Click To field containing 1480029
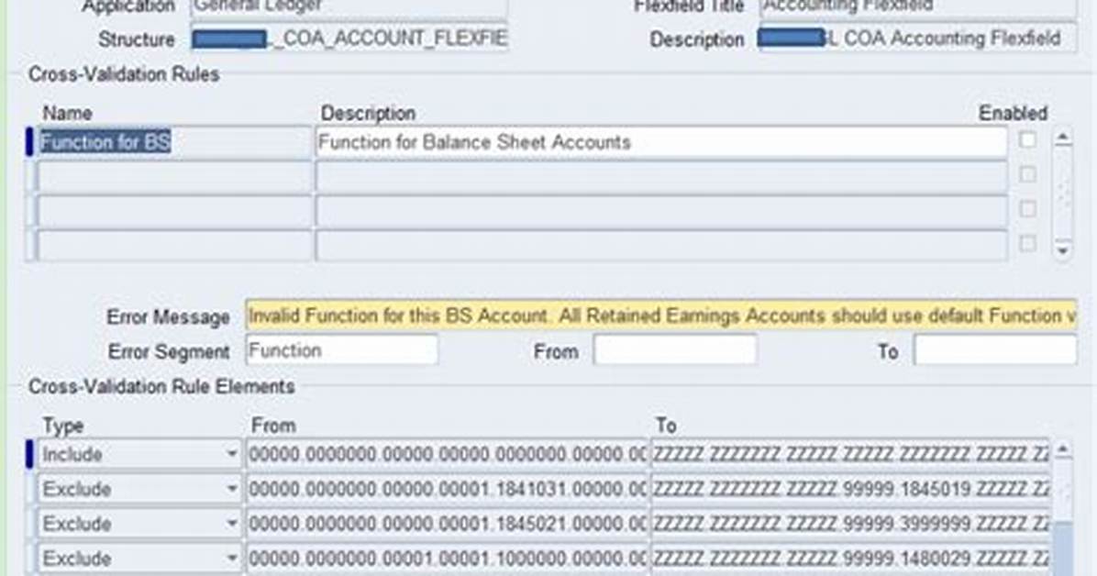Viewport: 1097px width, 576px height. click(850, 558)
